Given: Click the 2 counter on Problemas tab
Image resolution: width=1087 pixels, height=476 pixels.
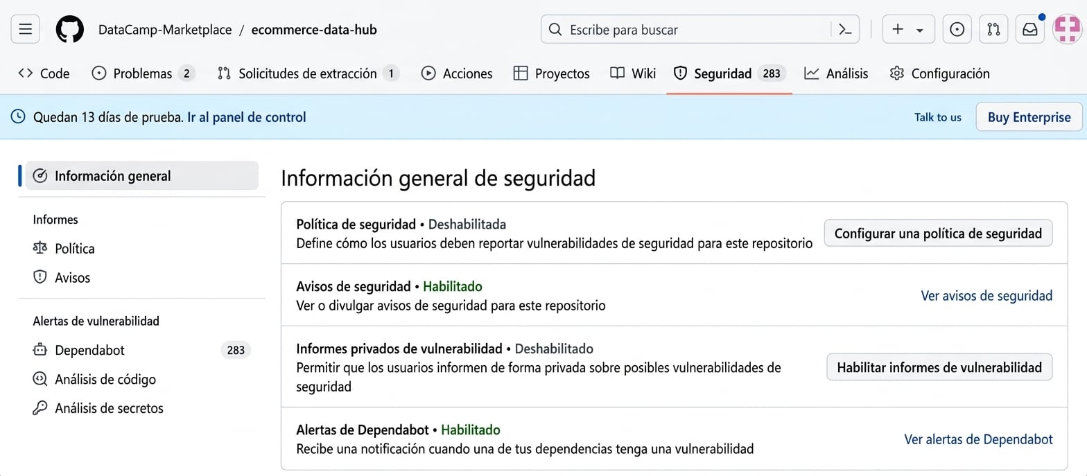Looking at the screenshot, I should click(186, 73).
